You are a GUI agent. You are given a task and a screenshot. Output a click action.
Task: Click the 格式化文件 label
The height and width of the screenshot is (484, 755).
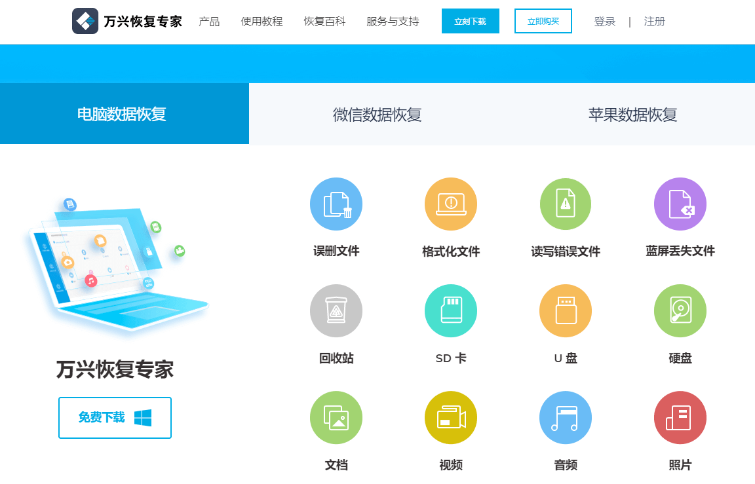[451, 251]
